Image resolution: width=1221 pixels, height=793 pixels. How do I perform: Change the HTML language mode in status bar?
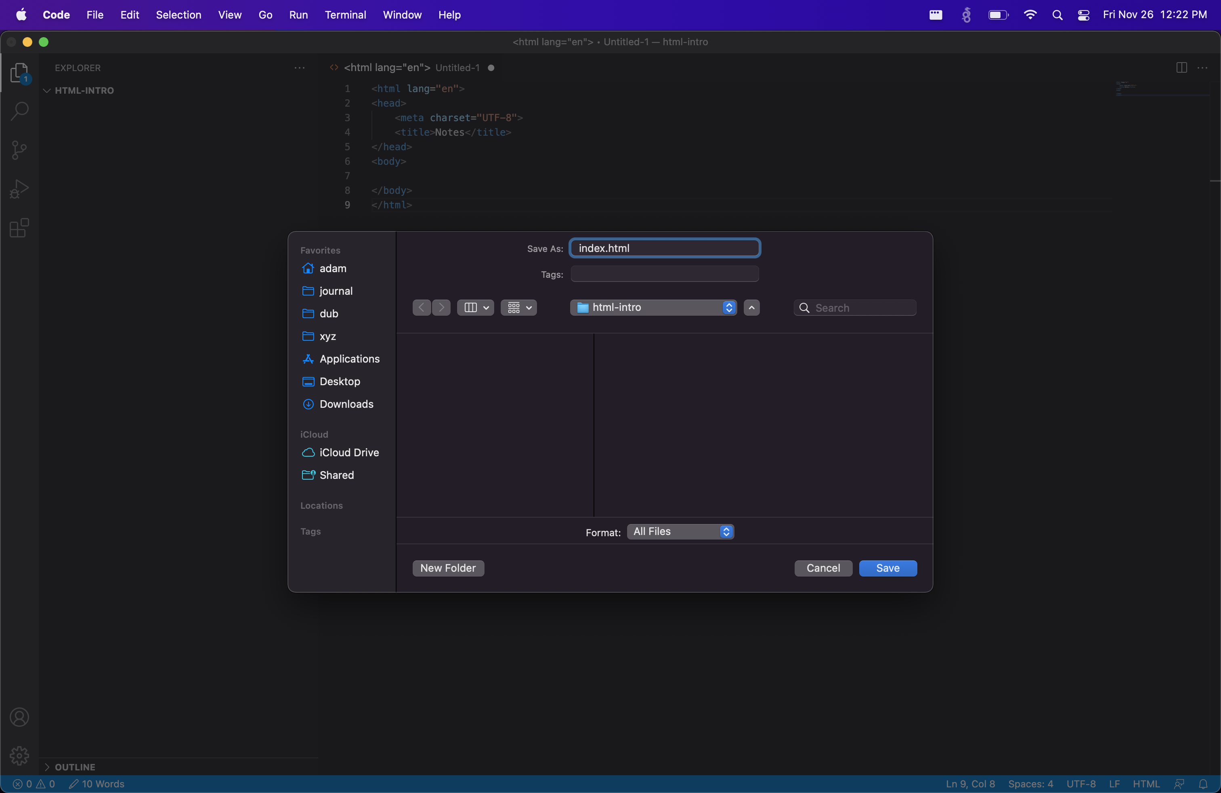click(1146, 784)
